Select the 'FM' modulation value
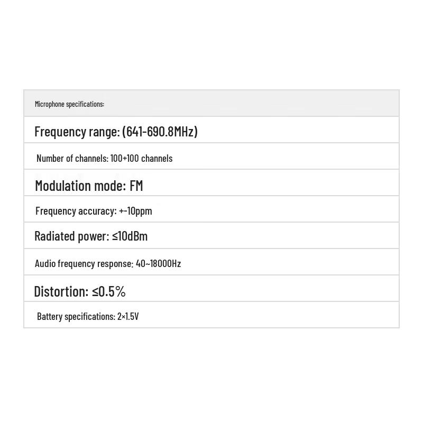This screenshot has height=423, width=423. coord(136,186)
